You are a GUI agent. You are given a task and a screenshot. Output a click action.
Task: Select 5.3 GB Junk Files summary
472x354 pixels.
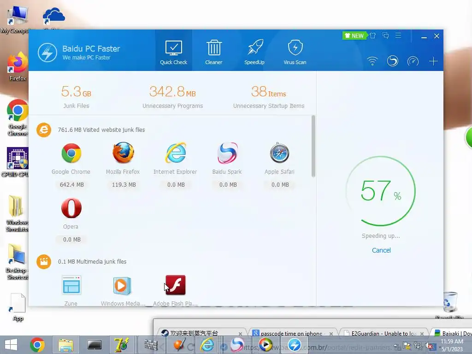[76, 96]
